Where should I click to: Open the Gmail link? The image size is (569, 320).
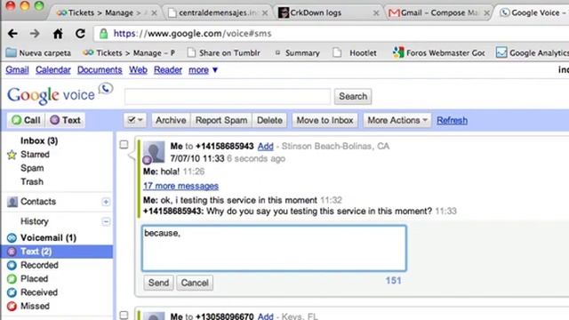(17, 69)
